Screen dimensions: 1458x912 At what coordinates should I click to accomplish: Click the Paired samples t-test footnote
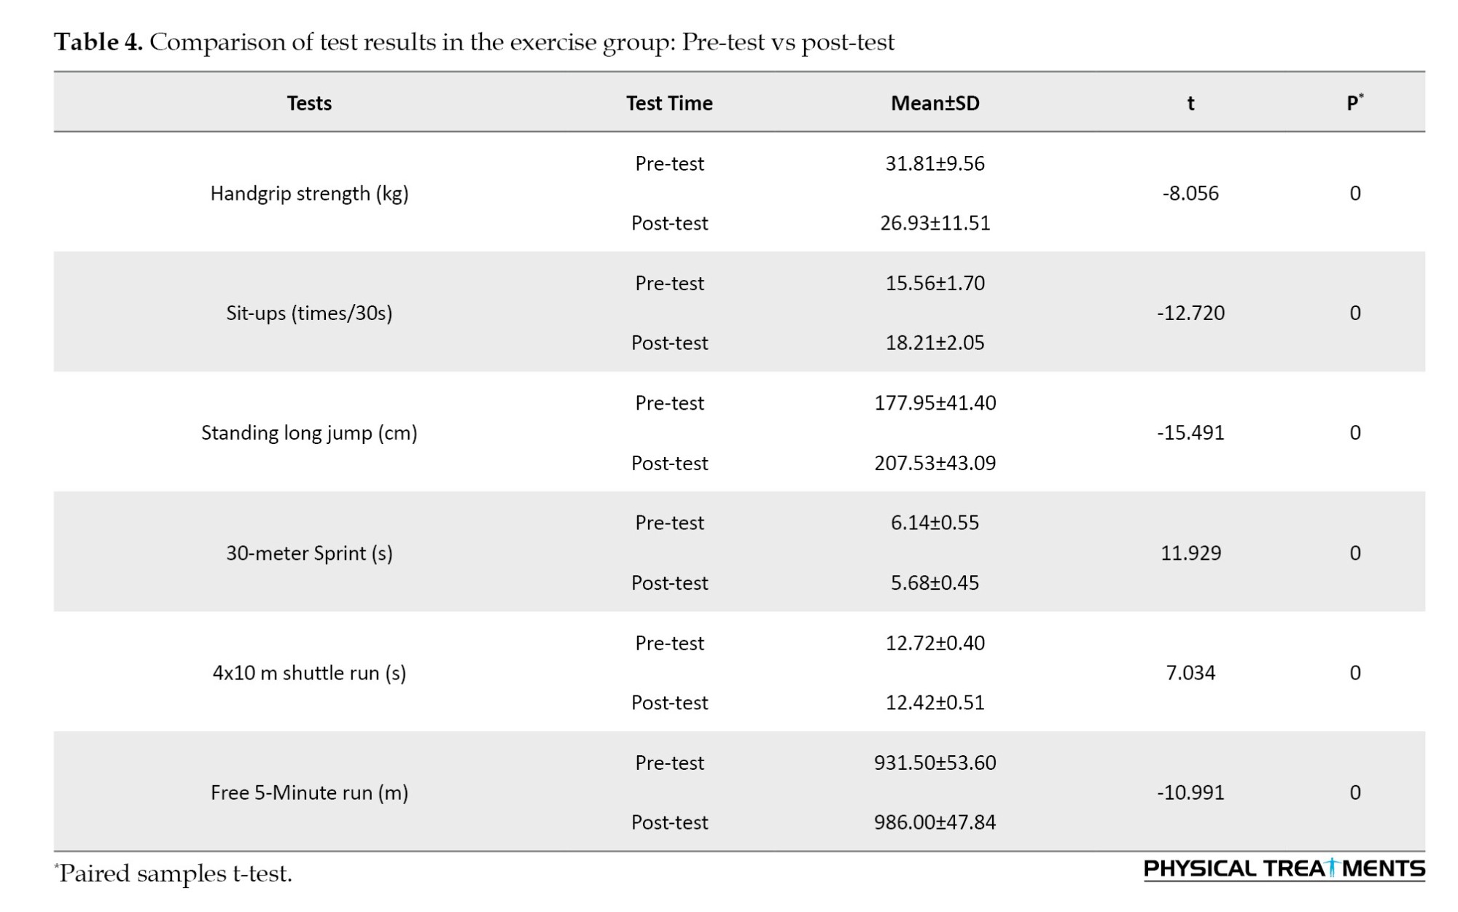click(174, 873)
